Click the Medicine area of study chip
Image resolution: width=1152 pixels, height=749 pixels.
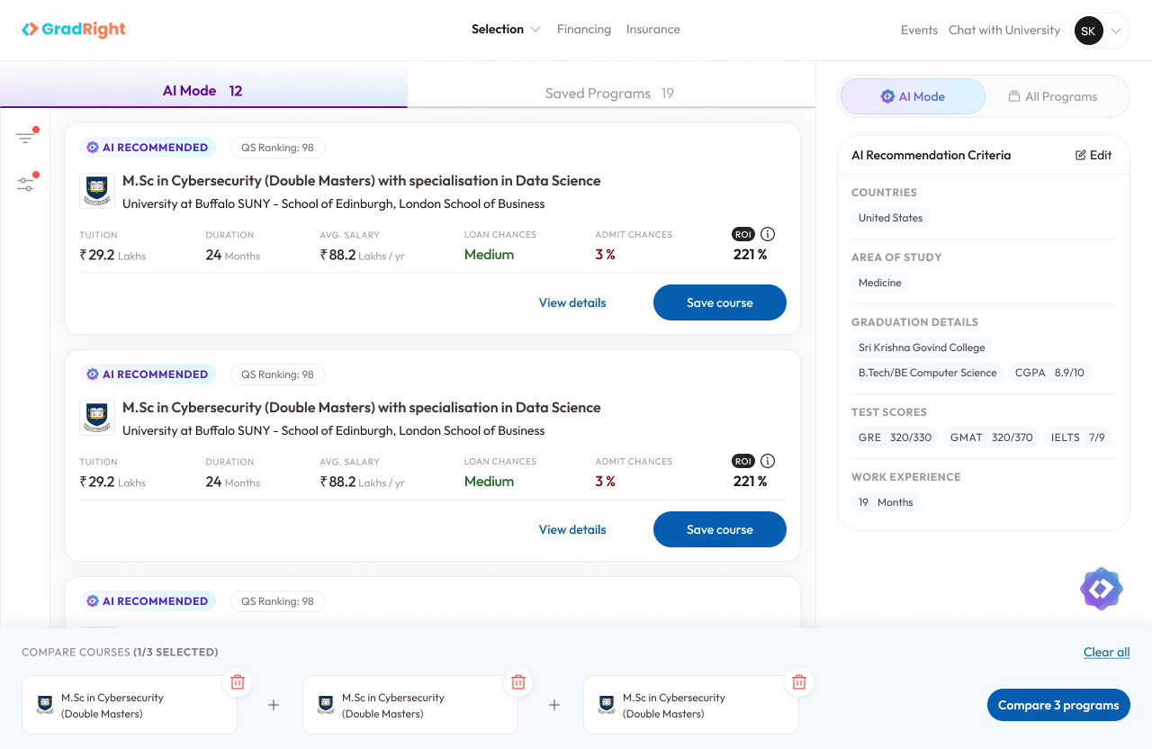880,283
